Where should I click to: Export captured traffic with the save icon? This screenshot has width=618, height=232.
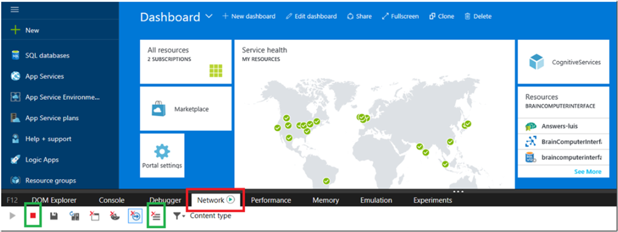point(54,216)
